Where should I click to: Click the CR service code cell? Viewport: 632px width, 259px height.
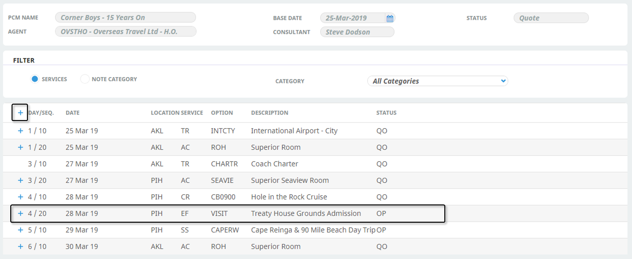coord(185,197)
